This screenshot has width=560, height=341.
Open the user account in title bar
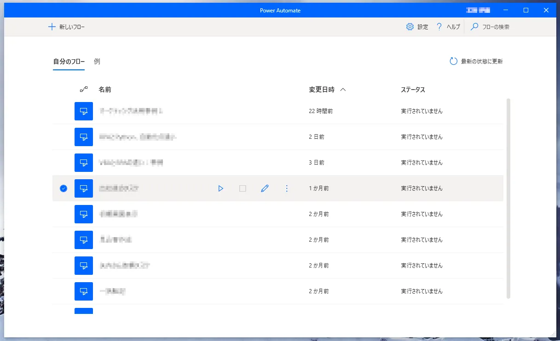point(478,10)
